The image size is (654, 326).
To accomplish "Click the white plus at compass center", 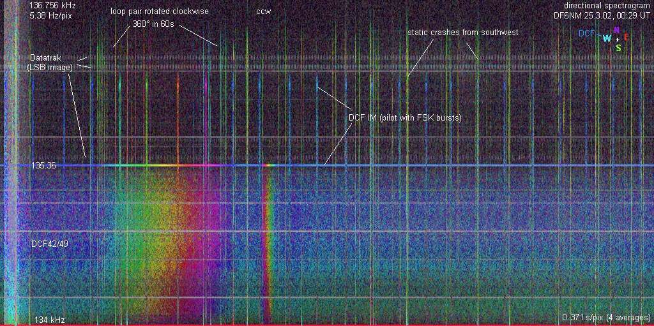I will (x=617, y=39).
